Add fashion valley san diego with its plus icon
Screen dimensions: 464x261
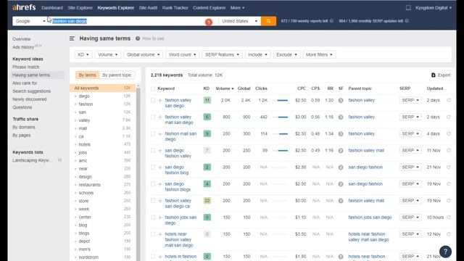(160, 100)
